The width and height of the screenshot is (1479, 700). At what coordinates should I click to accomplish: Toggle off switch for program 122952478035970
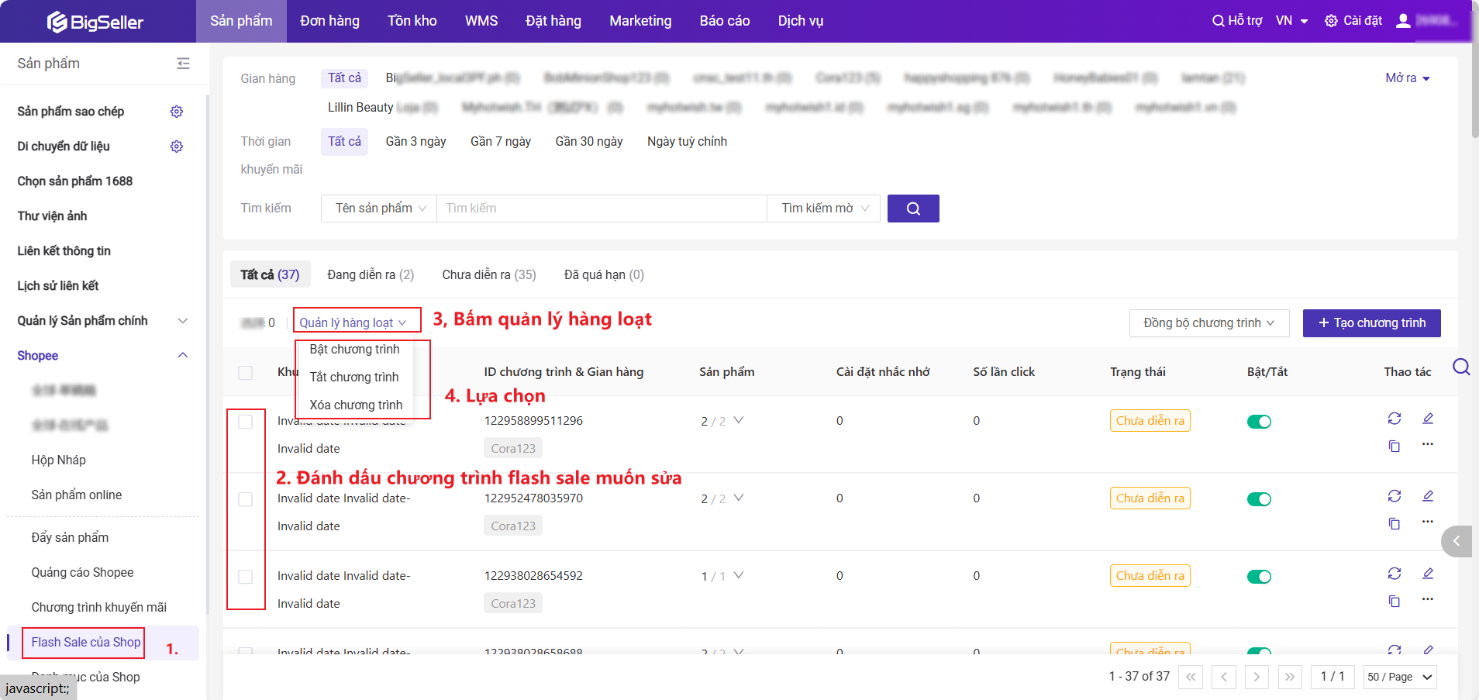click(x=1259, y=499)
